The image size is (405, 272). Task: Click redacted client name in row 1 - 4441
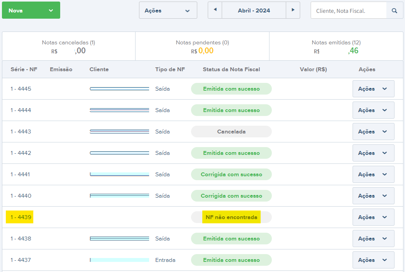click(x=119, y=174)
